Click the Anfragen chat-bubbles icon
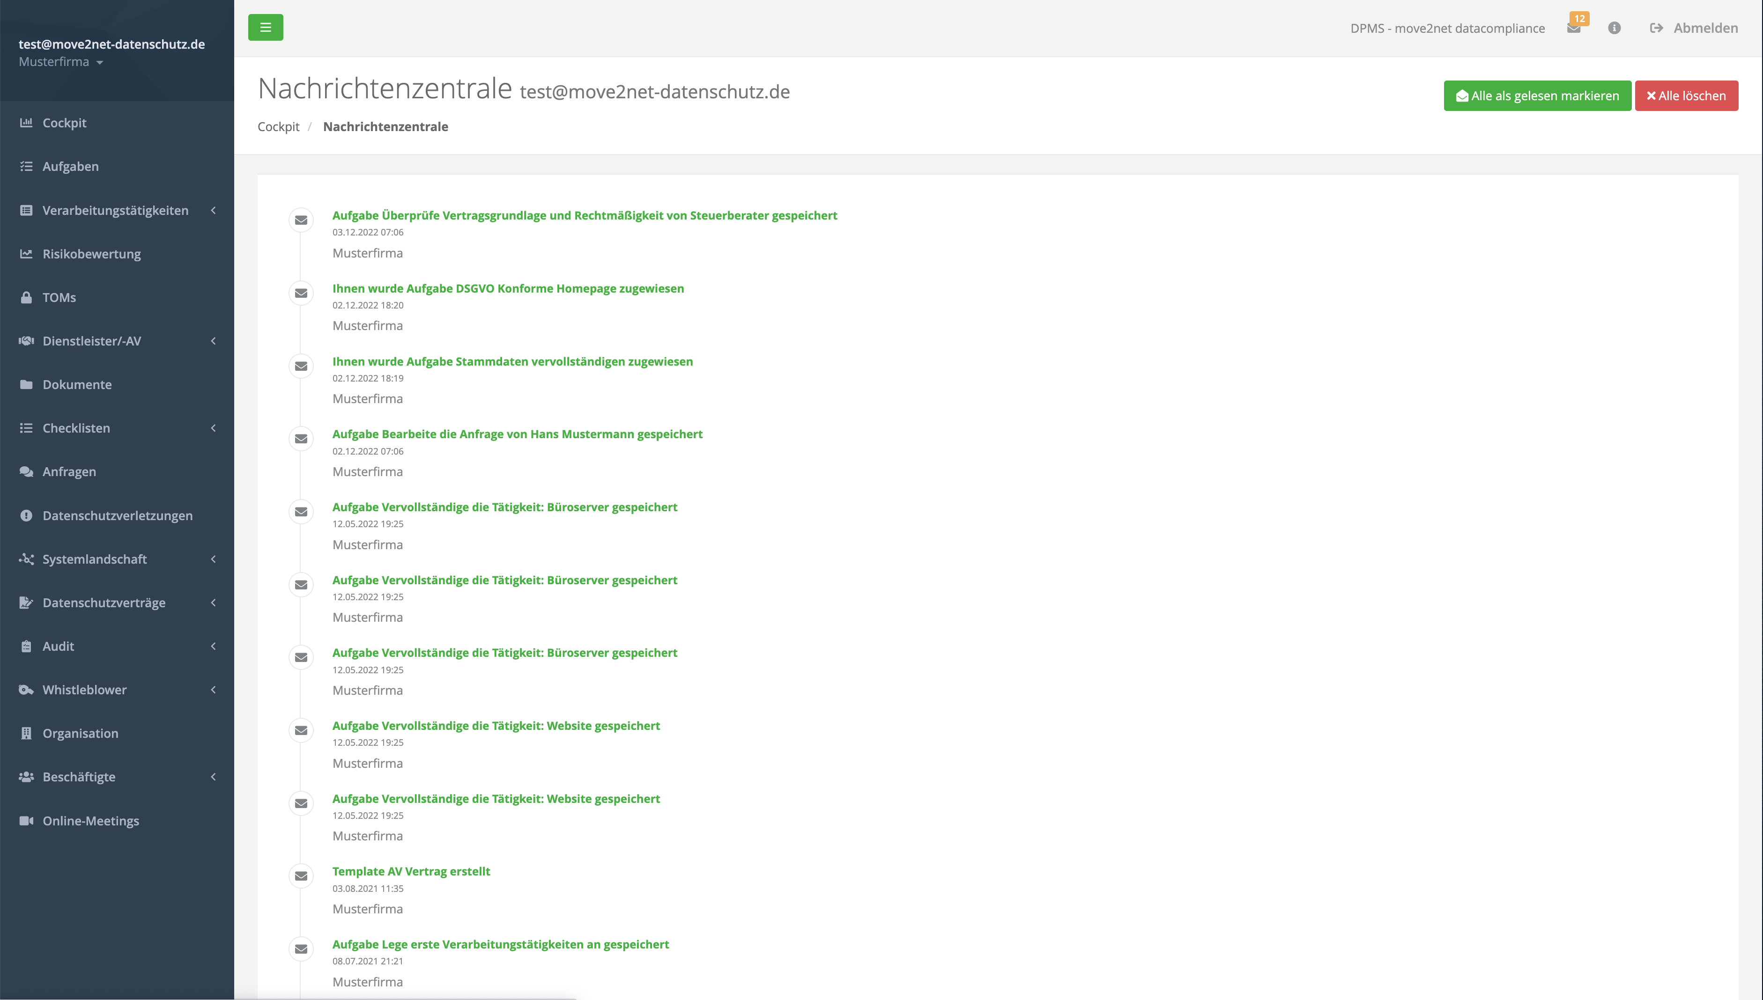 pos(26,472)
